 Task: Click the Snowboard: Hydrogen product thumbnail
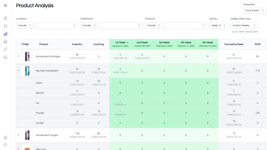(x=27, y=56)
